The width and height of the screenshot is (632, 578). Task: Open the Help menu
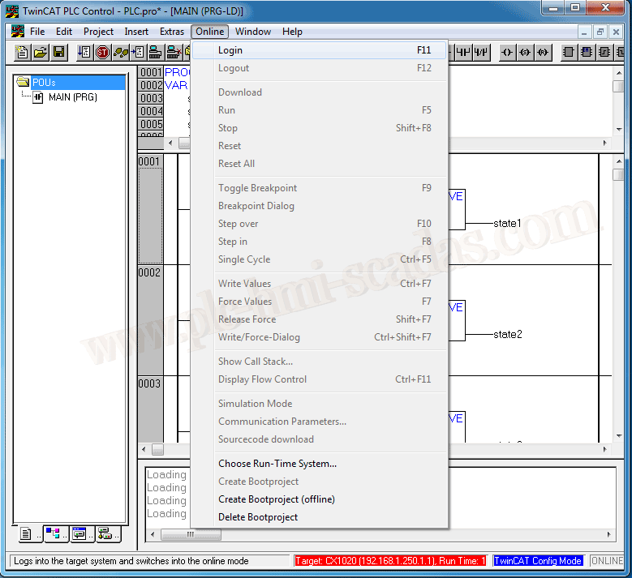(292, 32)
